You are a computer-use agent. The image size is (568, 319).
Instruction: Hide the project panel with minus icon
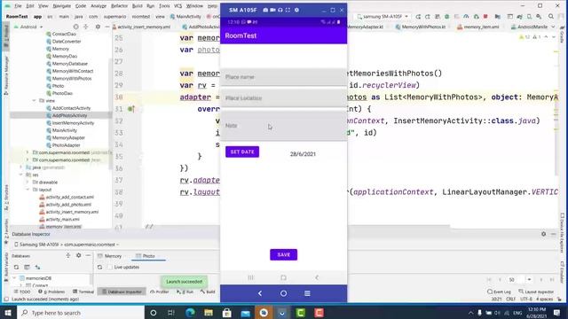coord(107,27)
